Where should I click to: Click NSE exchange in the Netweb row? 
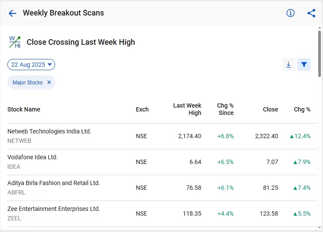pyautogui.click(x=142, y=136)
